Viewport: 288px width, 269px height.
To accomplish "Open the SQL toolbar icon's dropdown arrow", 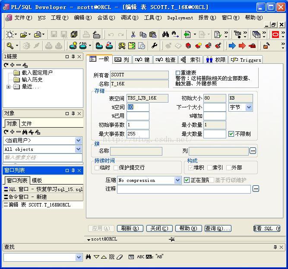I will (x=90, y=46).
